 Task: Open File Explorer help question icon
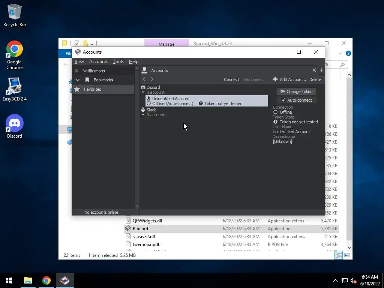pyautogui.click(x=348, y=53)
